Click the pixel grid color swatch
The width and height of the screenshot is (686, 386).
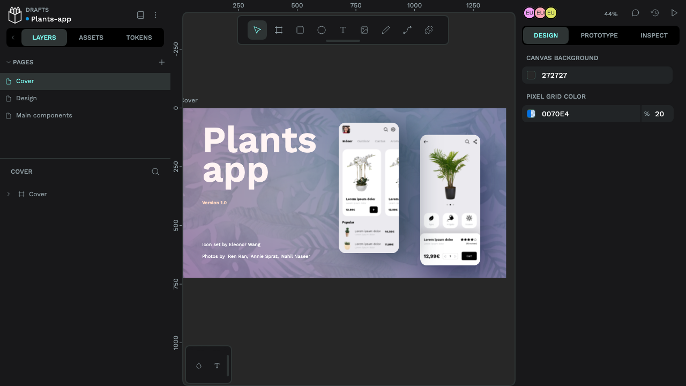(531, 114)
